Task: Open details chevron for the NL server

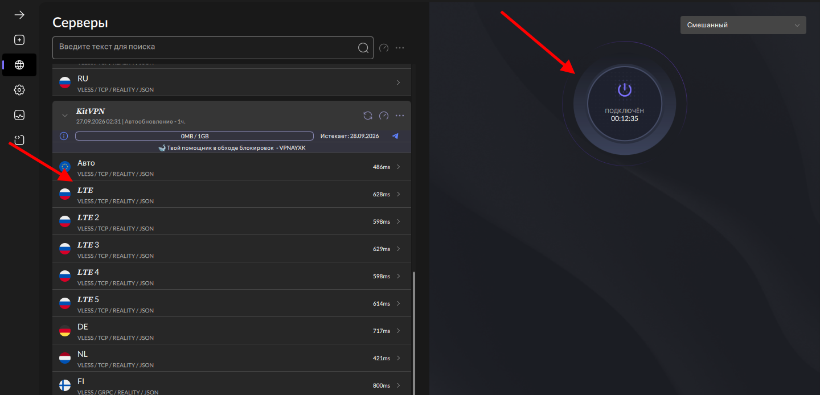Action: click(399, 358)
